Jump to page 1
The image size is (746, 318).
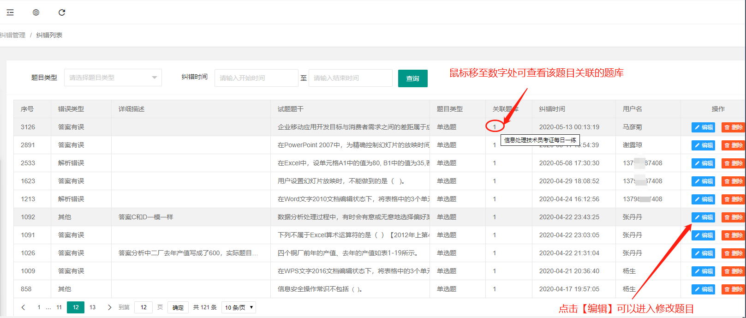click(x=39, y=307)
